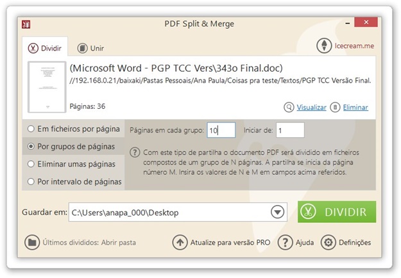Click the Abrir pasta link

(x=119, y=243)
